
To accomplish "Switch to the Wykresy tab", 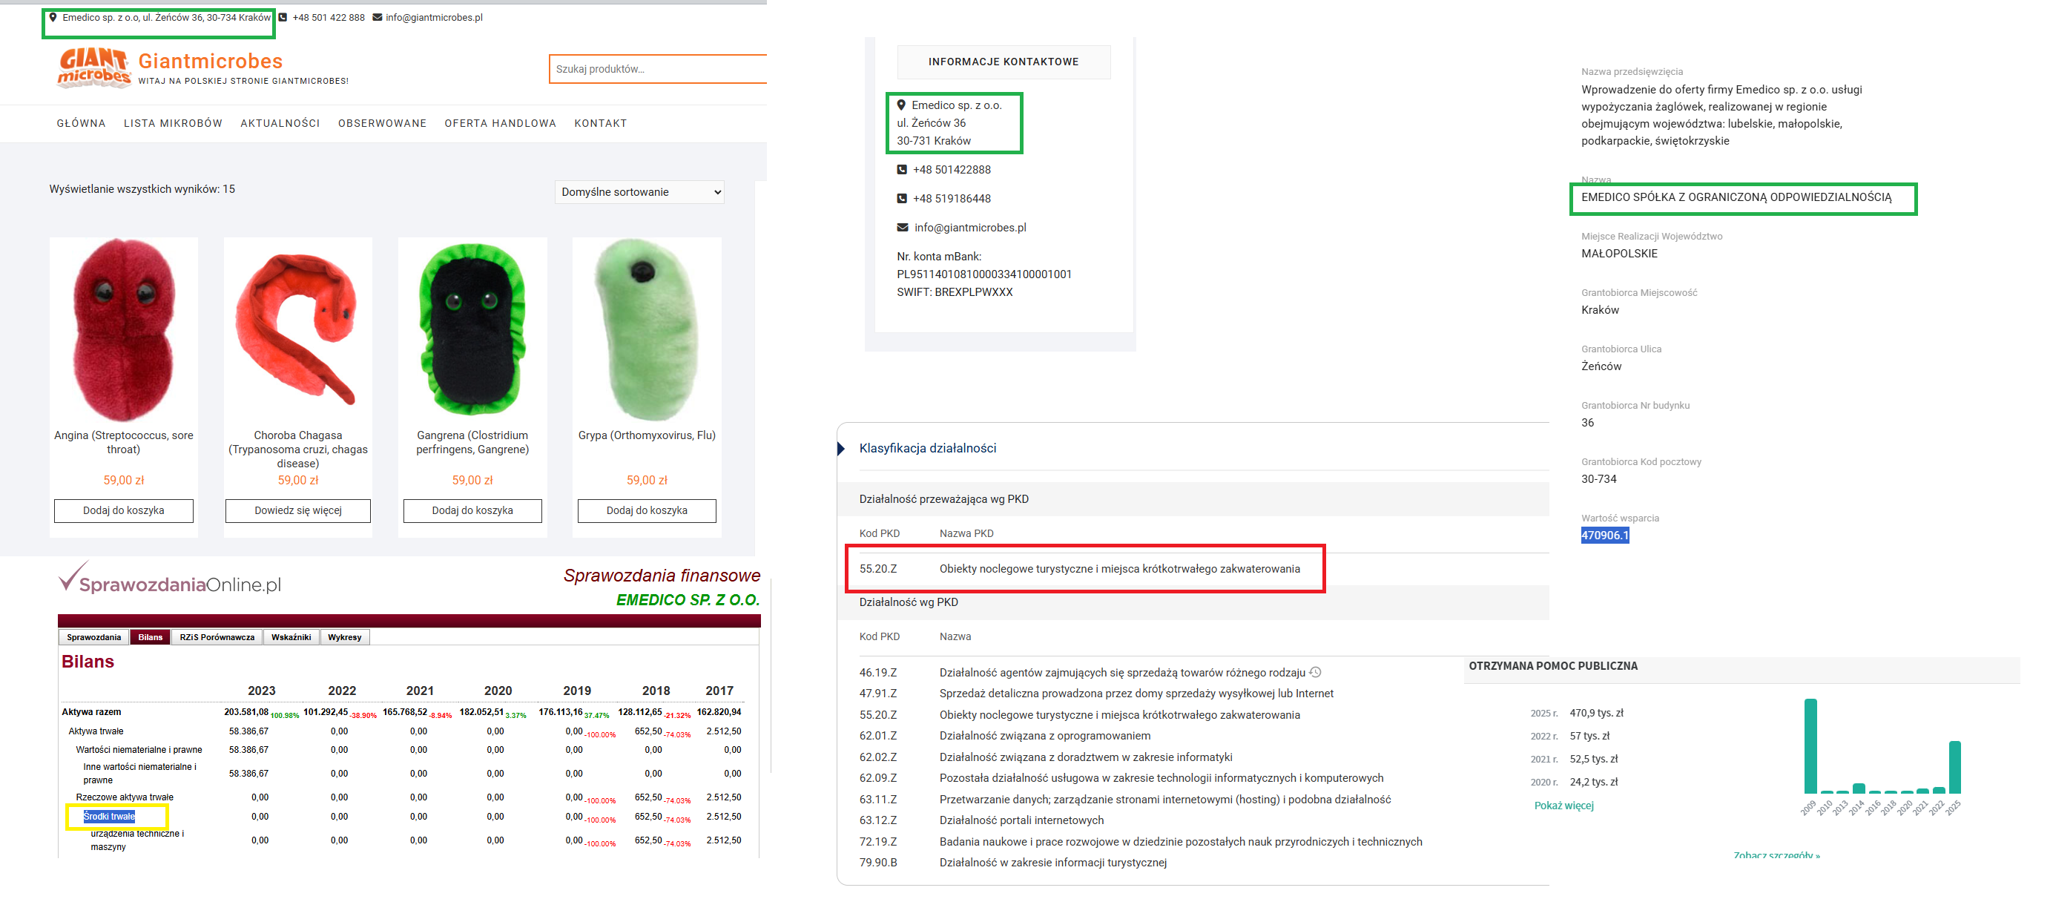I will pos(344,636).
